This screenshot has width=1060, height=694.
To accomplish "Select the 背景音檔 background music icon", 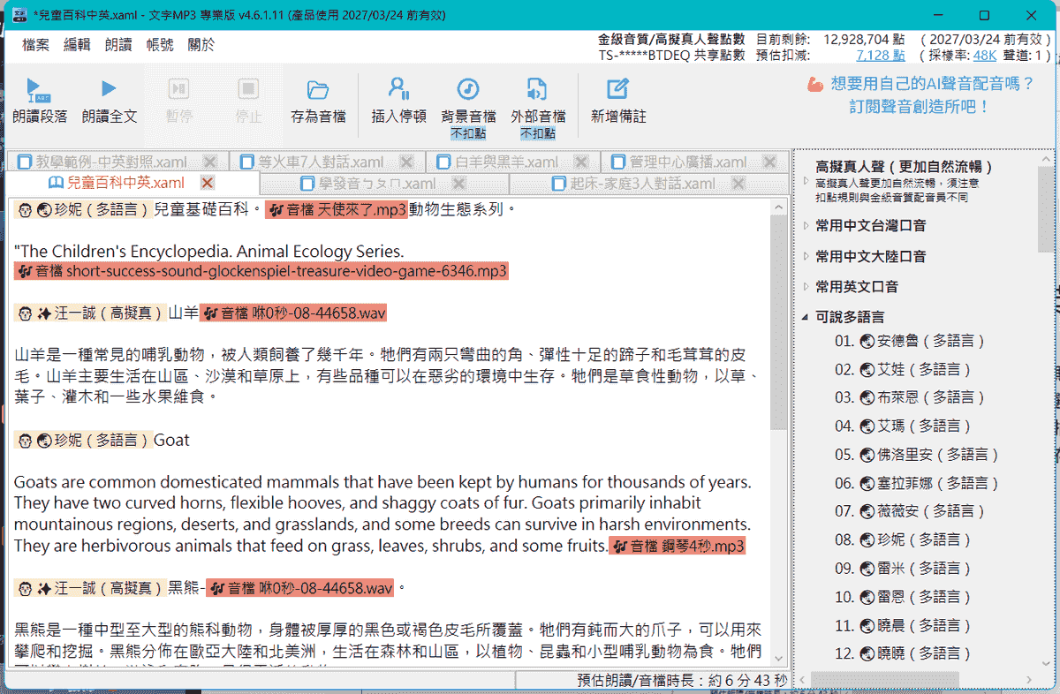I will (468, 89).
